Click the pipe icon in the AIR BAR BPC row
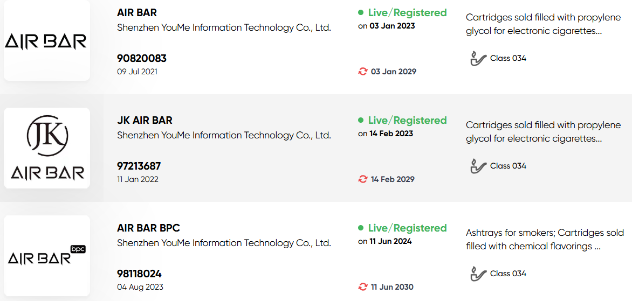This screenshot has width=632, height=301. (x=478, y=274)
